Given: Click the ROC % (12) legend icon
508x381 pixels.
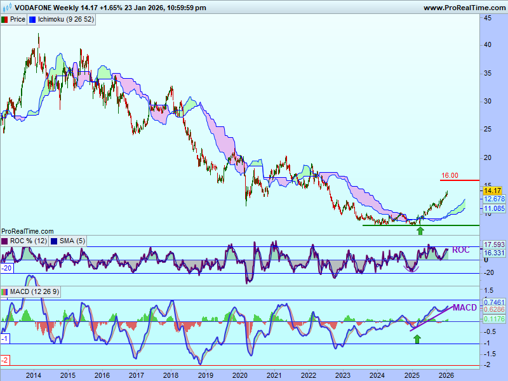Looking at the screenshot, I should tap(4, 241).
